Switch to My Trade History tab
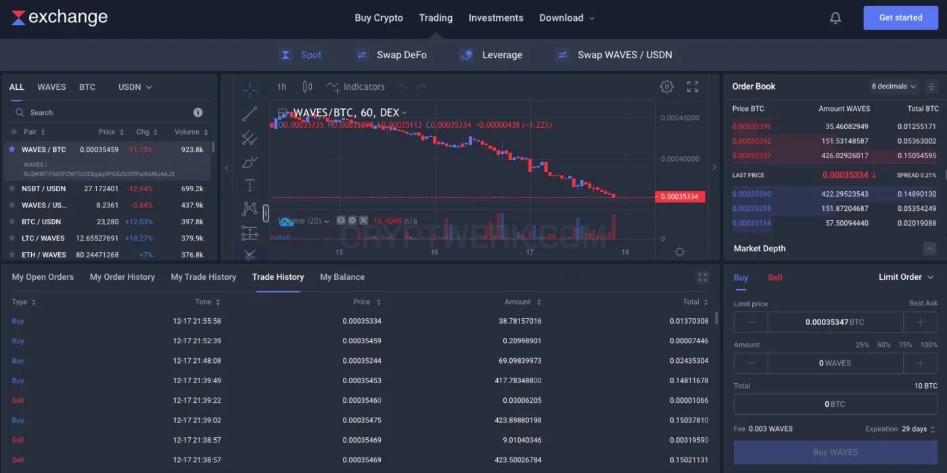Screen dimensions: 947x473 pos(204,277)
